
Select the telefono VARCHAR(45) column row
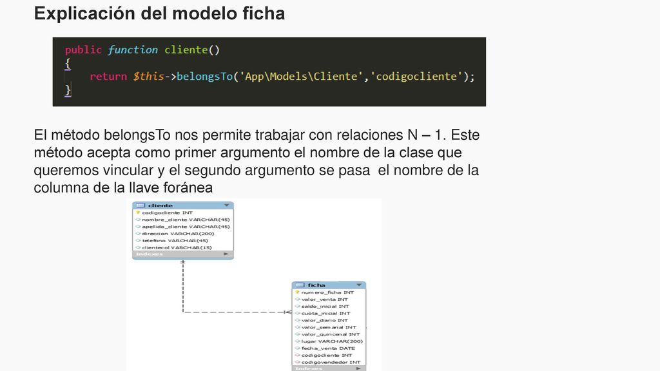[x=183, y=241]
